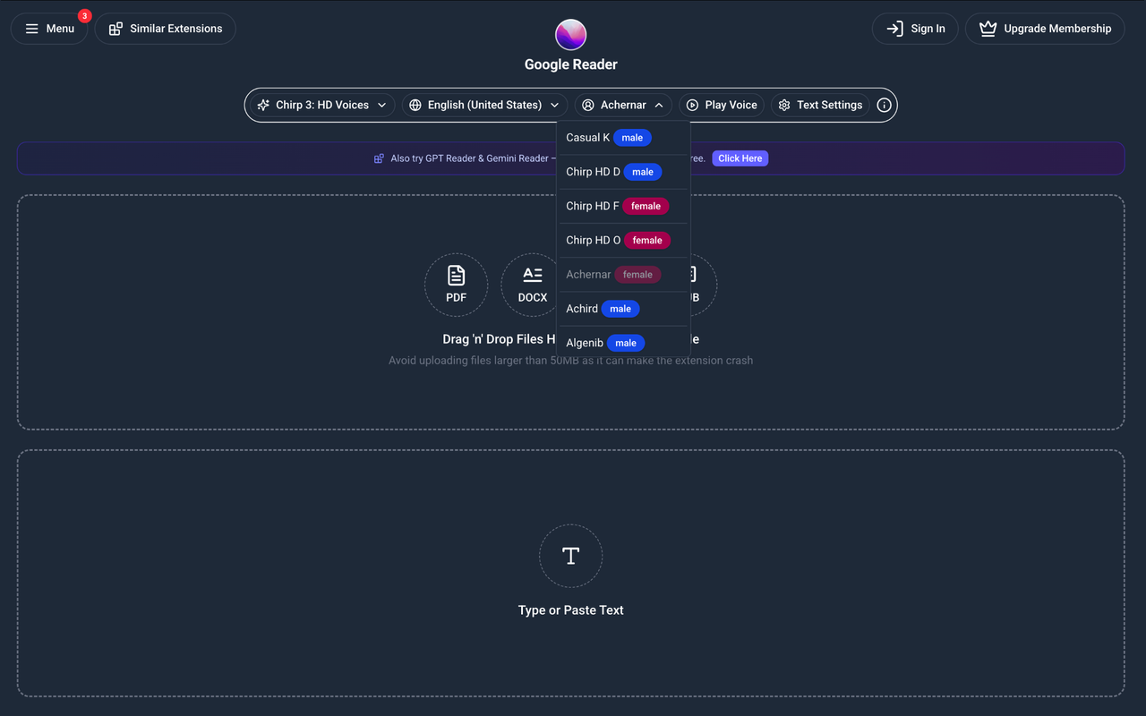Screen dimensions: 1146x716
Task: Open English (United States) language dropdown
Action: (x=484, y=105)
